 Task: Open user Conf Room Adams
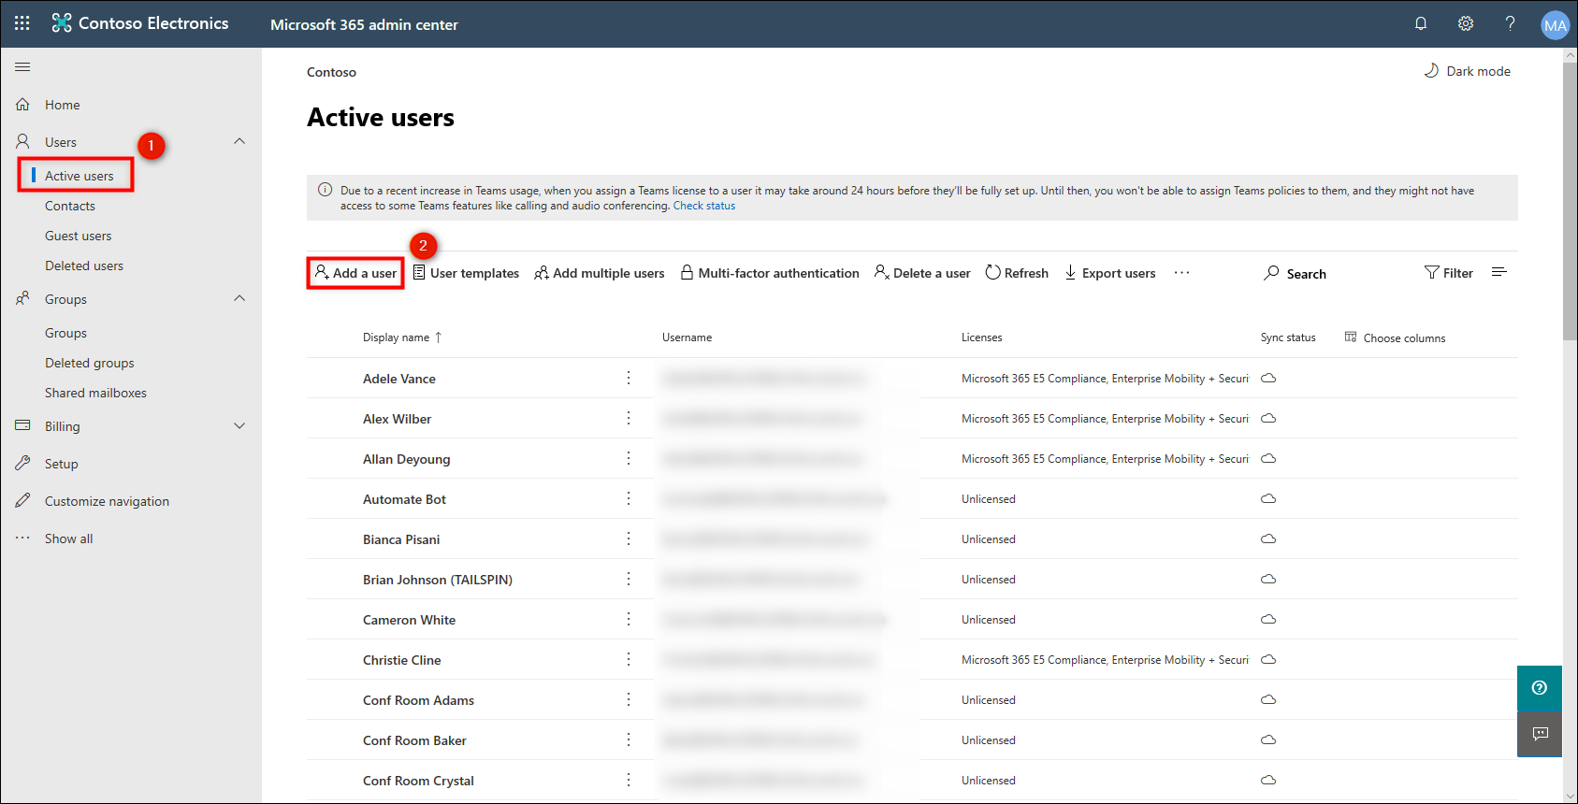pos(418,700)
